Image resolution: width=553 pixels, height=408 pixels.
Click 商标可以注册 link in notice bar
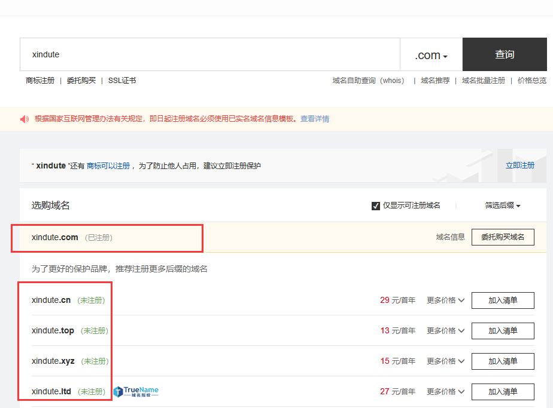tap(106, 165)
